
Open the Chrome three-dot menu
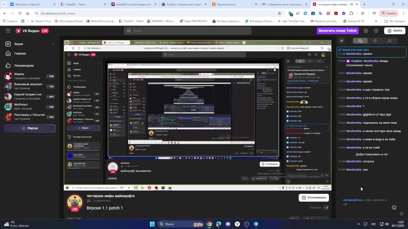coord(403,13)
